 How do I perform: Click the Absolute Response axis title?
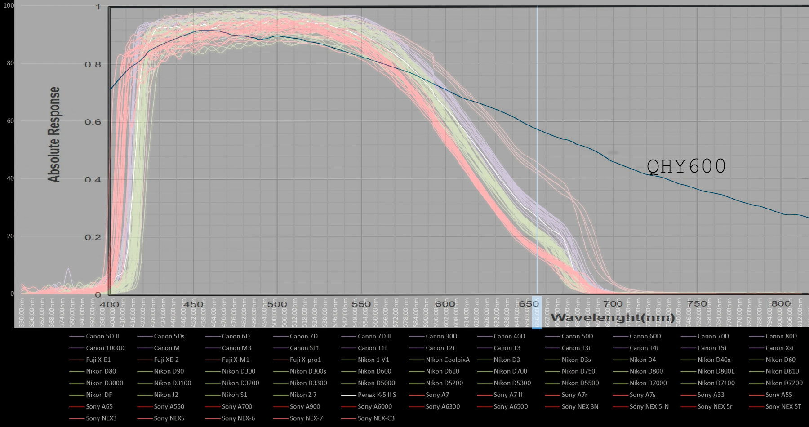click(x=54, y=134)
